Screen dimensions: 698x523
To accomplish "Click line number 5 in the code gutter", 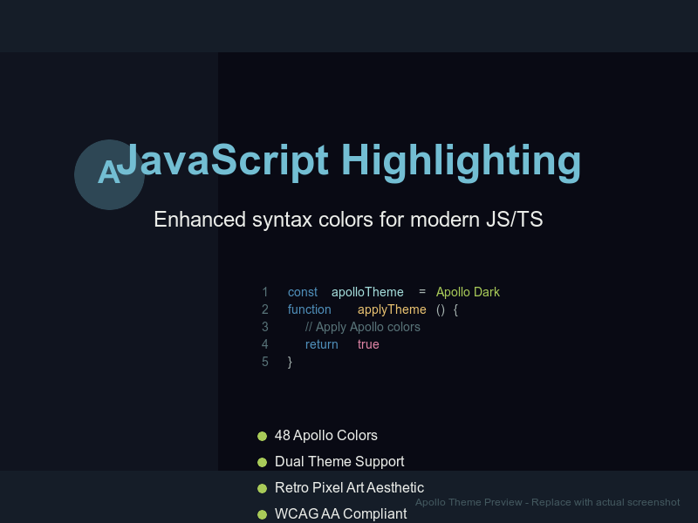I will 265,362.
